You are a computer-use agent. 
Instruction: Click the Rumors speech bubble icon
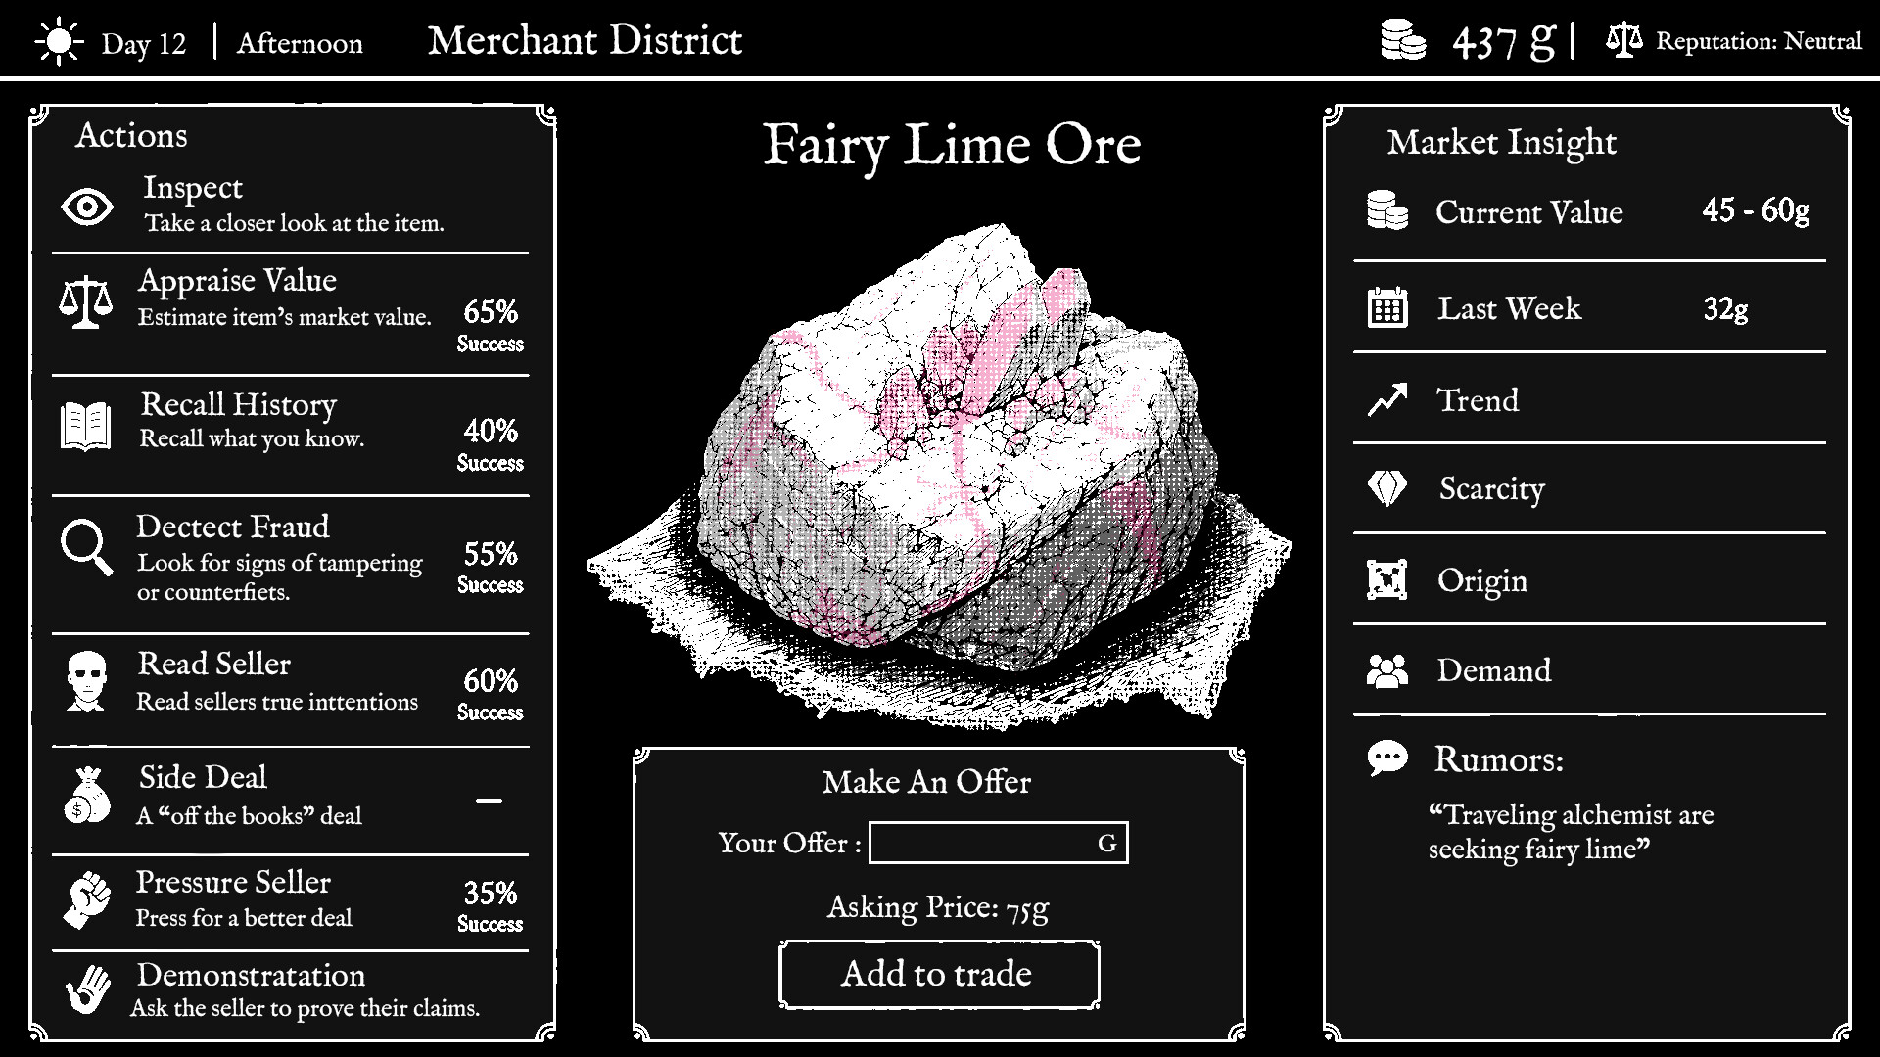click(x=1387, y=758)
